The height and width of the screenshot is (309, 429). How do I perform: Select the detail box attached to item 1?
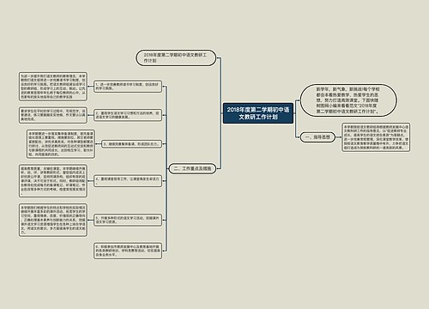tap(53, 87)
